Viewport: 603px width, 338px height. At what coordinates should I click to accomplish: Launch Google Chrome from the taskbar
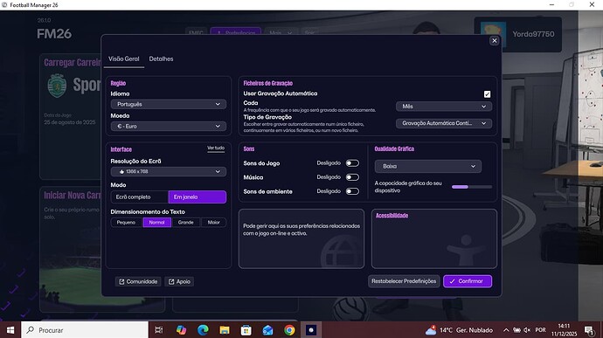[x=289, y=330]
